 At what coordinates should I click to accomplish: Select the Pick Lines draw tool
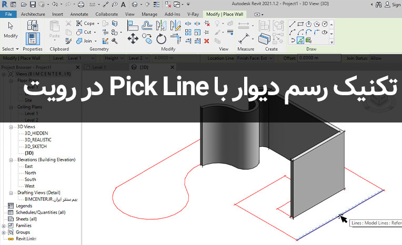click(x=300, y=40)
